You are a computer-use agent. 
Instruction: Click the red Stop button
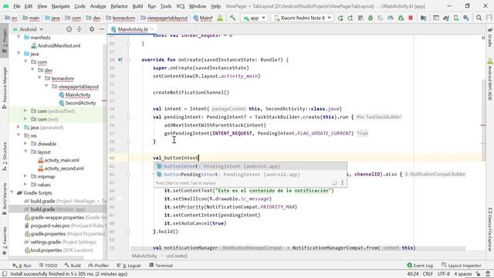411,18
